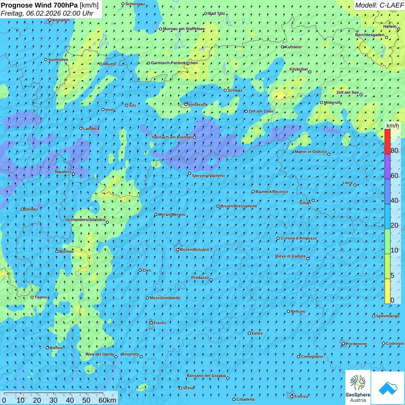Click the red 80 km/h legend color
This screenshot has height=405, width=405.
(x=387, y=141)
